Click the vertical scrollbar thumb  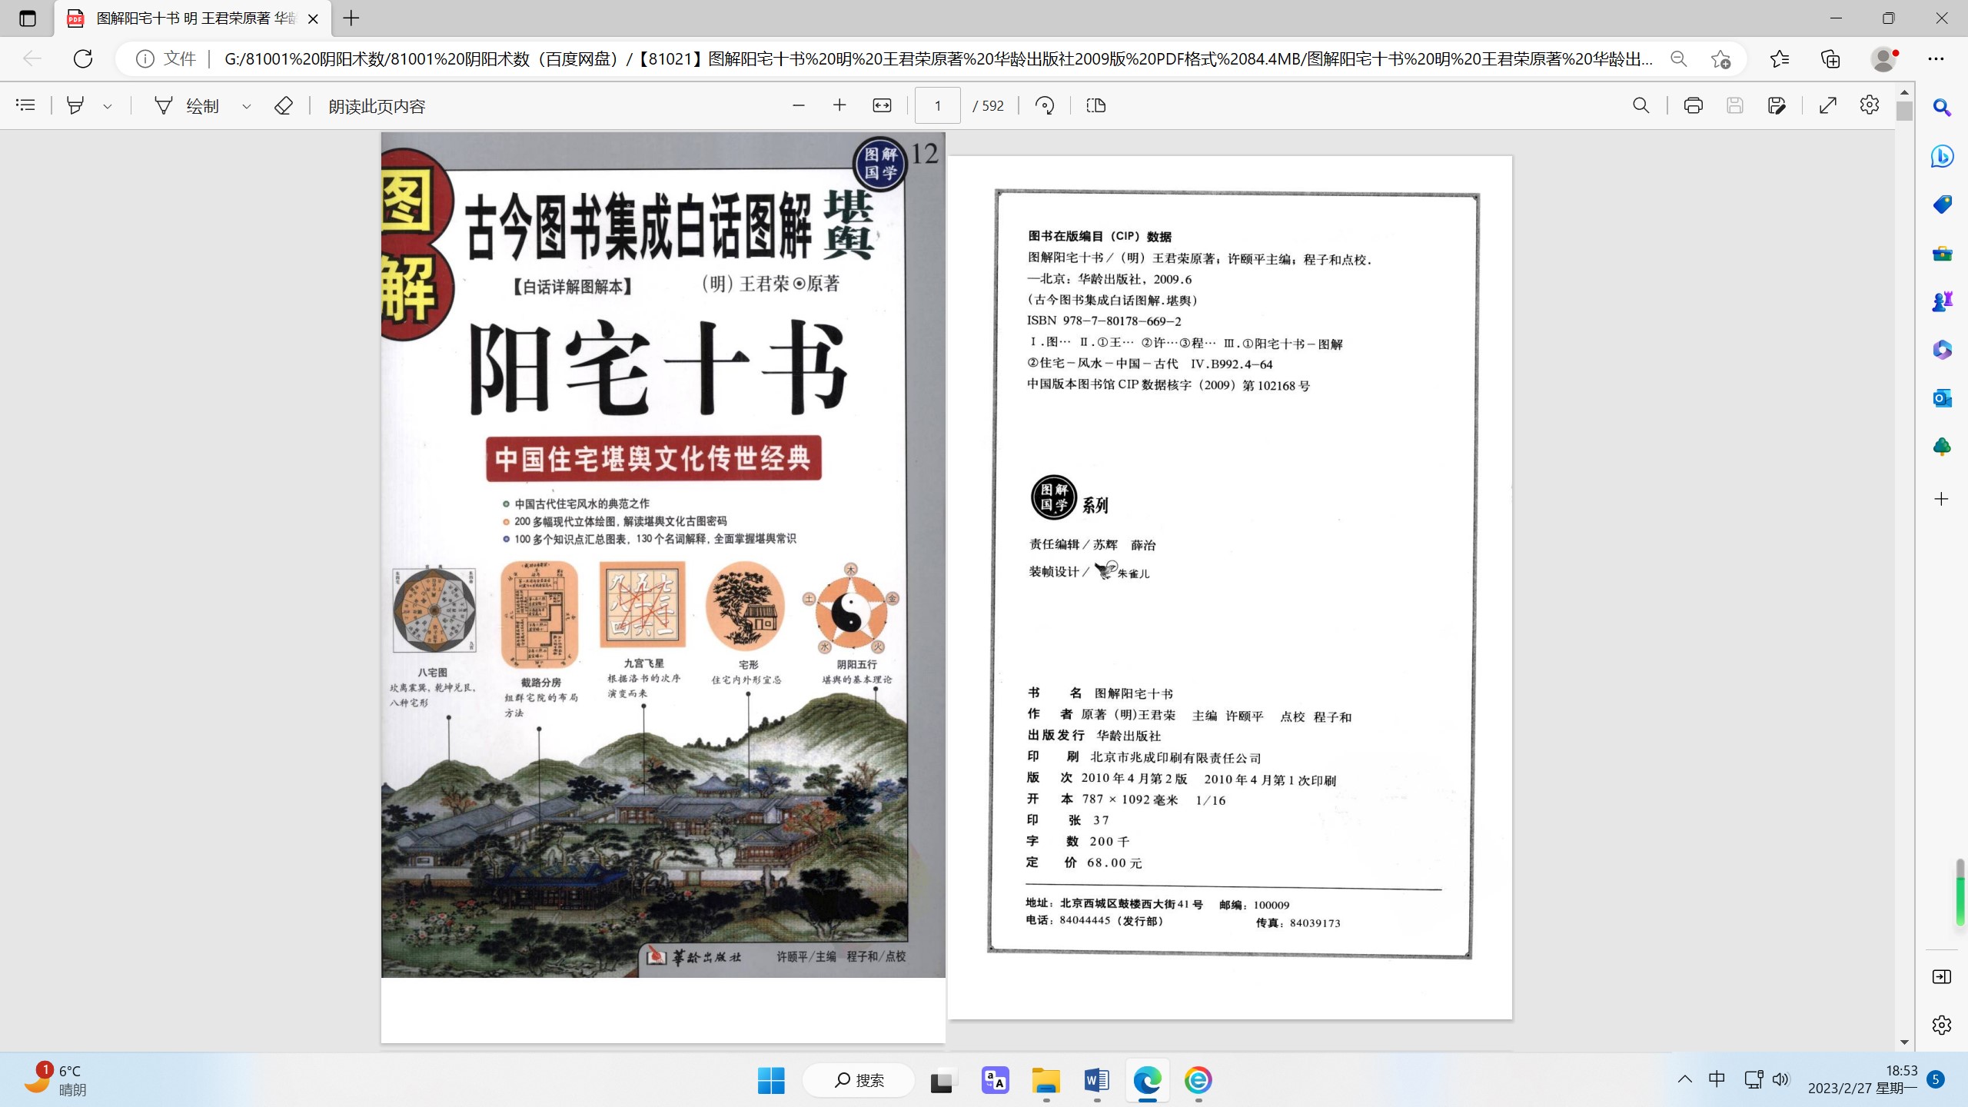click(1904, 111)
